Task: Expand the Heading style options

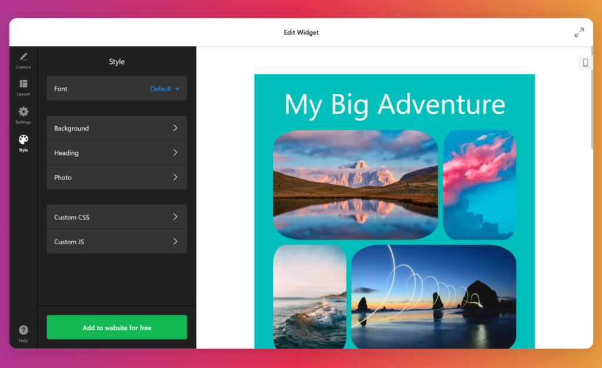Action: pyautogui.click(x=116, y=153)
